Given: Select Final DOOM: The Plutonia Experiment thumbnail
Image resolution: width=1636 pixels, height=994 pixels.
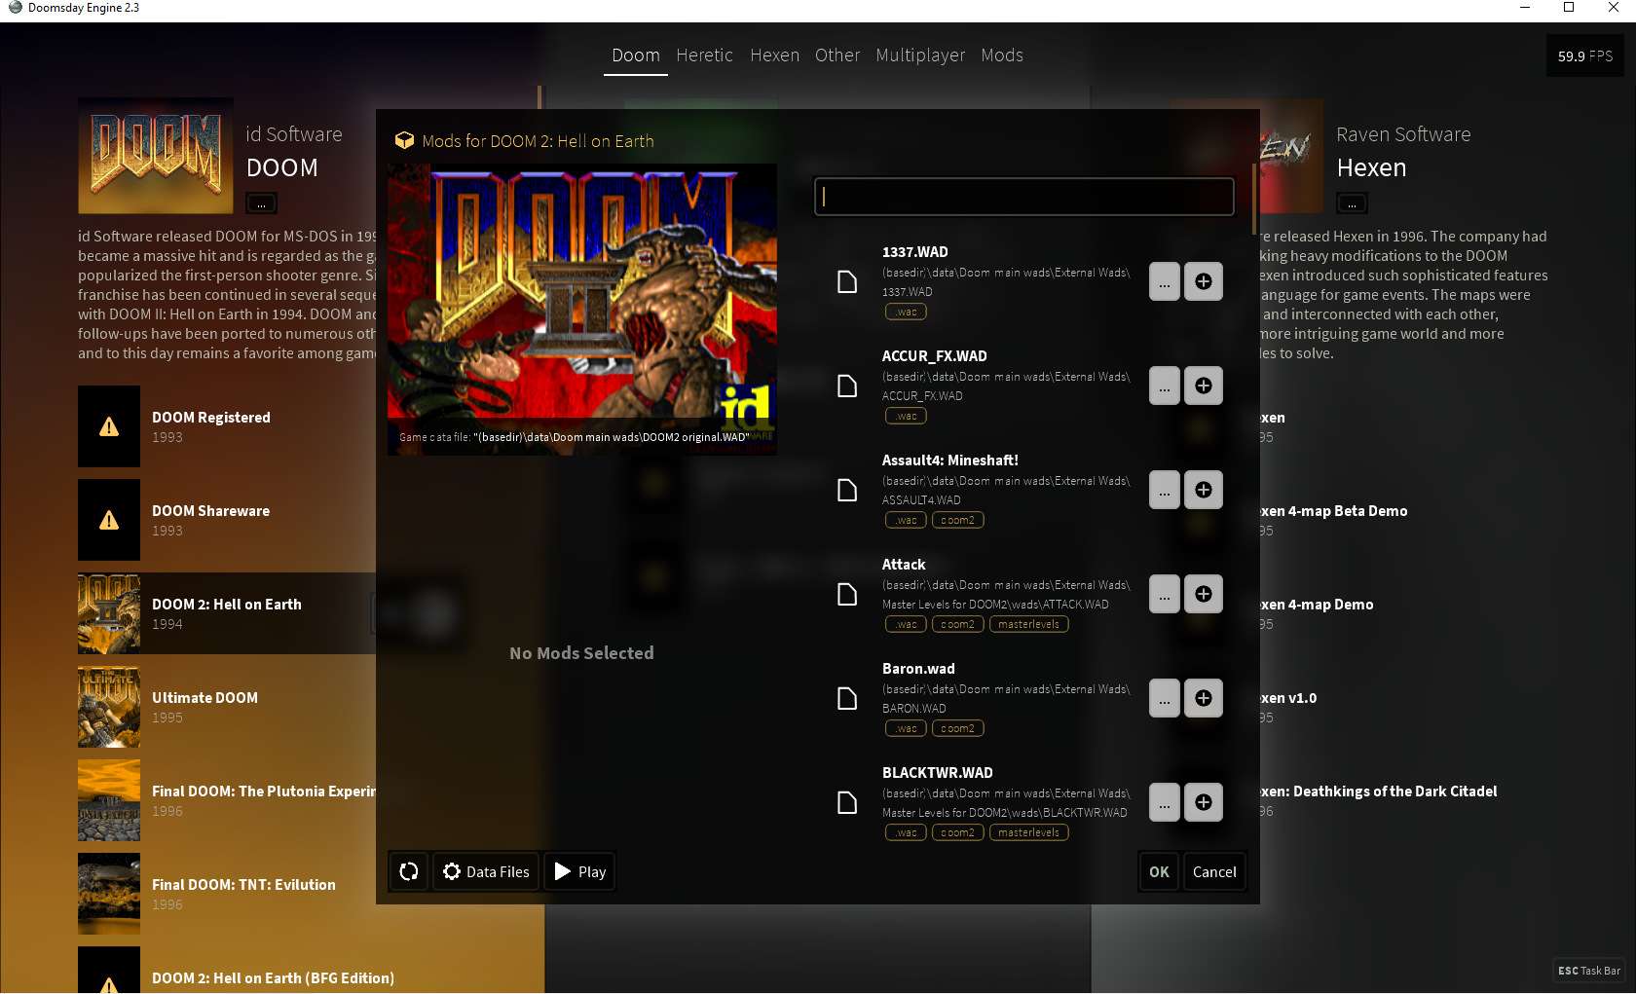Looking at the screenshot, I should pyautogui.click(x=109, y=800).
